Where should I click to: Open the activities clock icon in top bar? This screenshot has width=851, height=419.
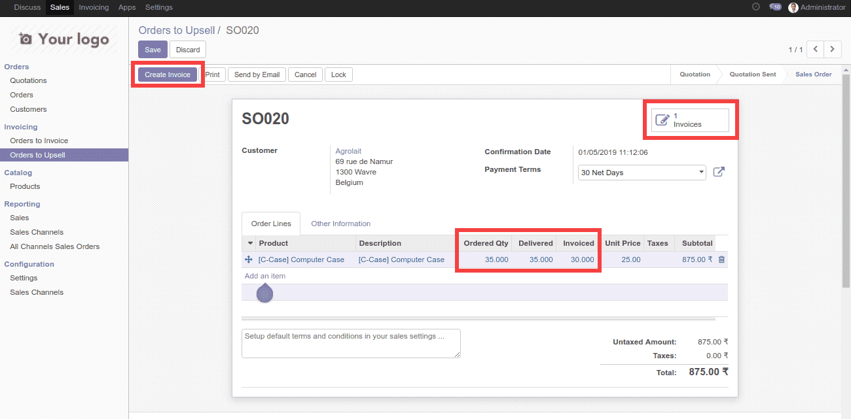click(756, 7)
